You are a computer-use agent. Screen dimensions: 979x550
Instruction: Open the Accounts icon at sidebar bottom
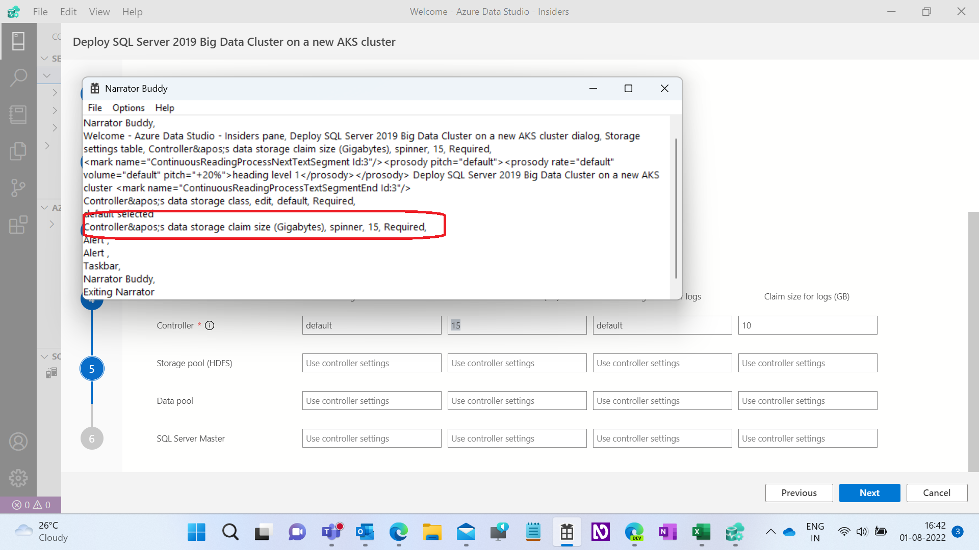(x=19, y=441)
